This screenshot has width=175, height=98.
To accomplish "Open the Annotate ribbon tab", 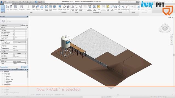I will (31, 4).
